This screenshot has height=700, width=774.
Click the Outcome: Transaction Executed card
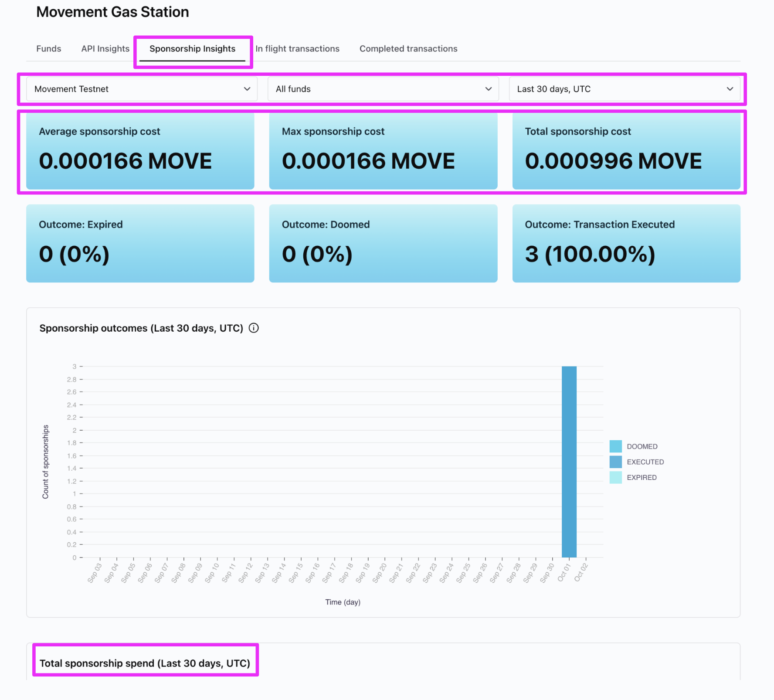tap(626, 244)
